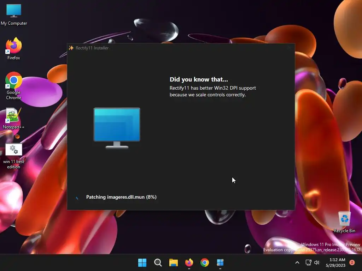The width and height of the screenshot is (362, 271).
Task: Click the Rectify11 Installer sparkle title icon
Action: point(71,48)
